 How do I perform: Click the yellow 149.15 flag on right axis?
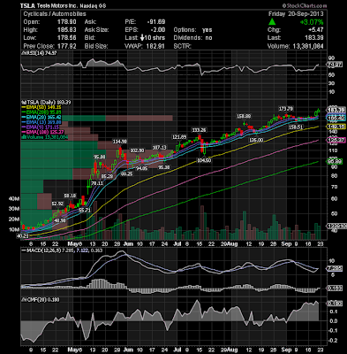click(335, 127)
